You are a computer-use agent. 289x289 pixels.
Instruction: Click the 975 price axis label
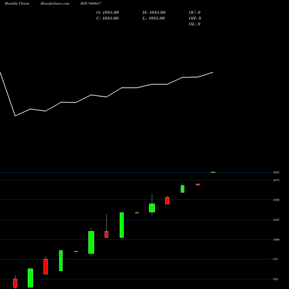tap(275, 260)
